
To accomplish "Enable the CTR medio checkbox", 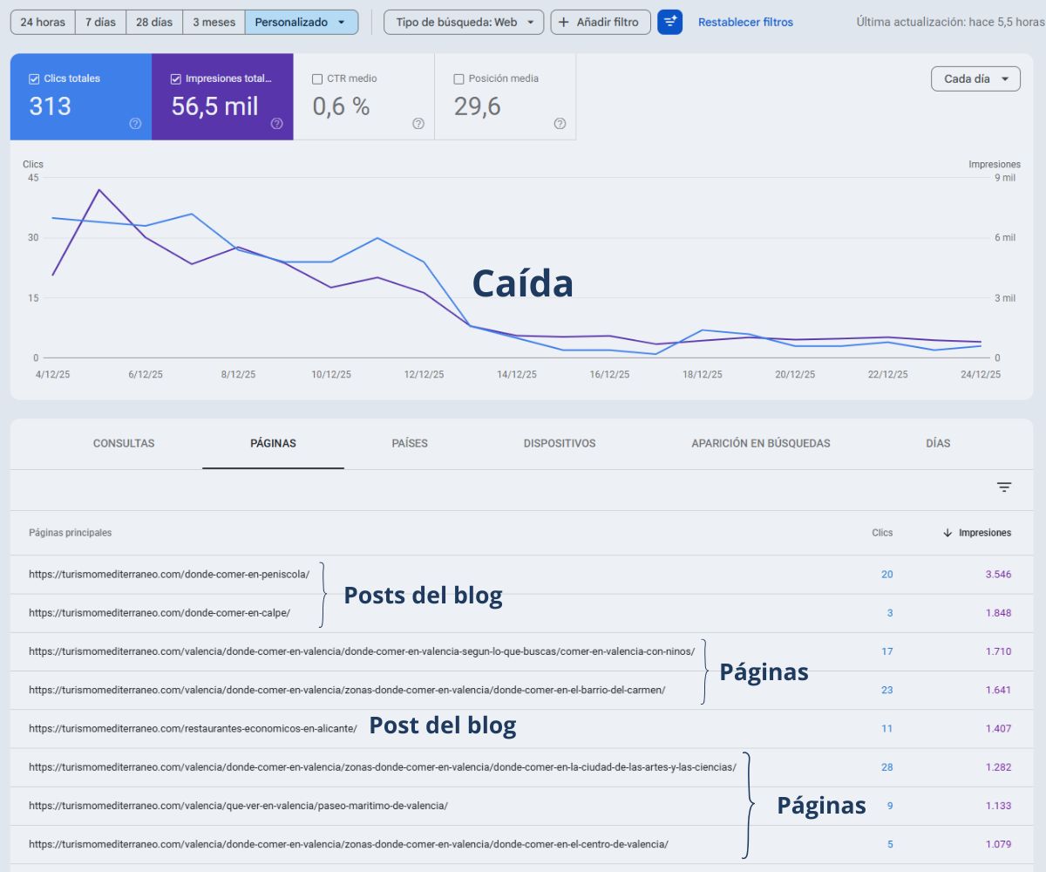I will click(317, 78).
